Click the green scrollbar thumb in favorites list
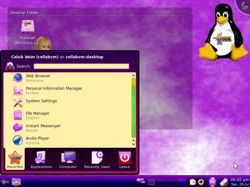Image resolution: width=250 pixels, height=187 pixels. (x=134, y=112)
